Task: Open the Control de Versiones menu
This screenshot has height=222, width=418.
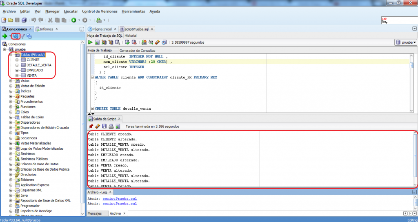Action: (x=100, y=11)
